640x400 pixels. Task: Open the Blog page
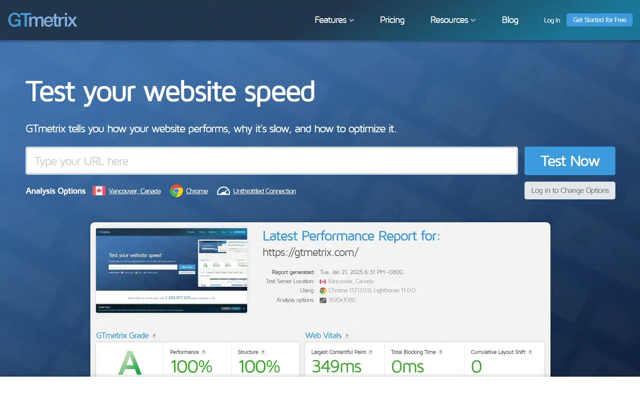pos(510,20)
